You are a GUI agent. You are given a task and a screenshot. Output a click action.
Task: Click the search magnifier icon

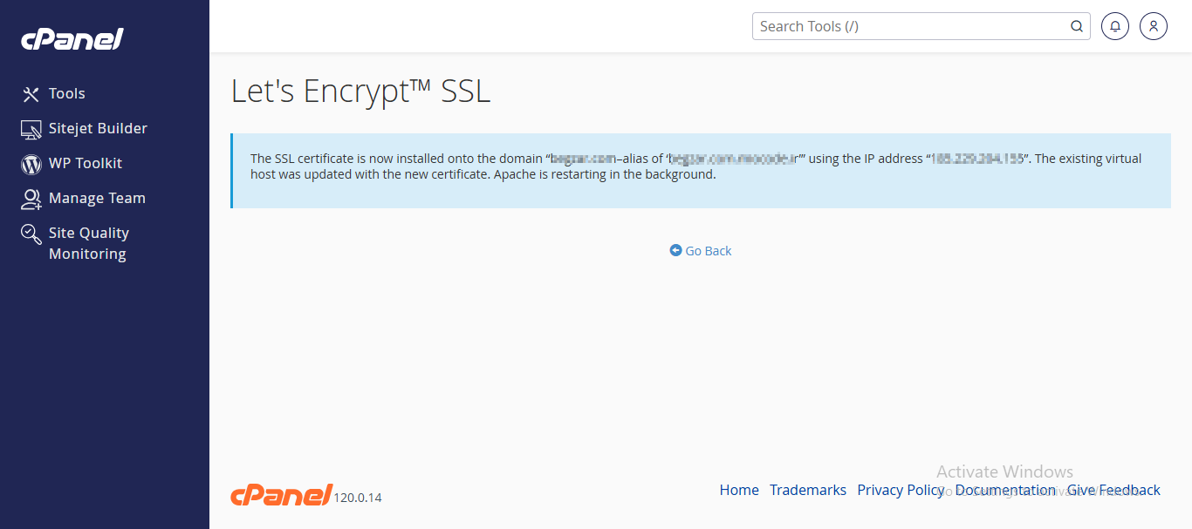pos(1077,26)
